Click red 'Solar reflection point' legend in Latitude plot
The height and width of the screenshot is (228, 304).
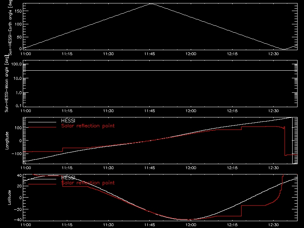[x=88, y=183]
